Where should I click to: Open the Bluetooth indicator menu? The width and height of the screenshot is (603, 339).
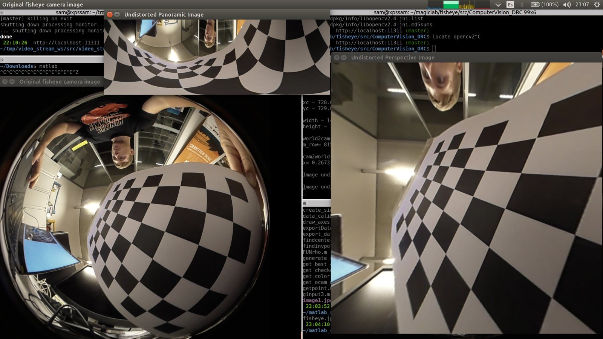click(522, 5)
